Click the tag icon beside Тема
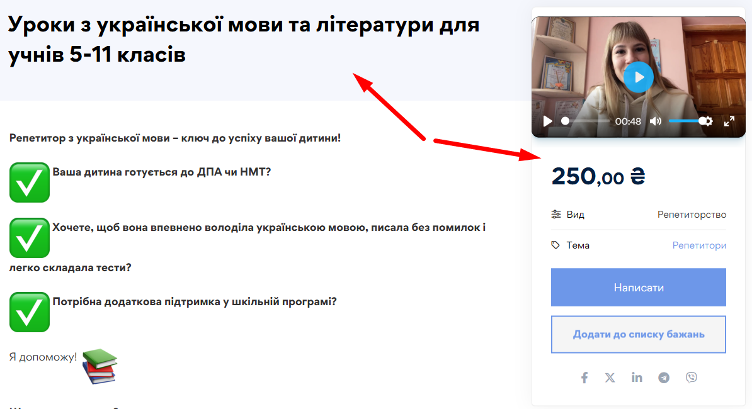Screen dimensions: 752x409 (x=555, y=245)
